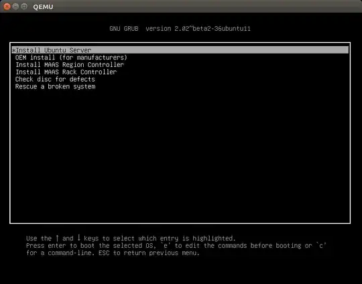Click the 'Press enter to boot' help line
Image resolution: width=362 pixels, height=284 pixels.
[x=176, y=245]
